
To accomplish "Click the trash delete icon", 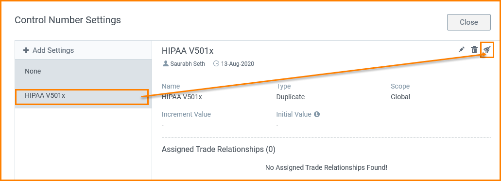I will (x=474, y=50).
